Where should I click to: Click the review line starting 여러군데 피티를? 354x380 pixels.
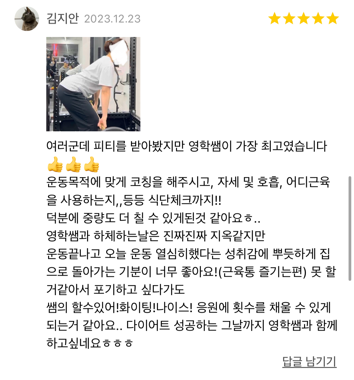click(x=187, y=146)
